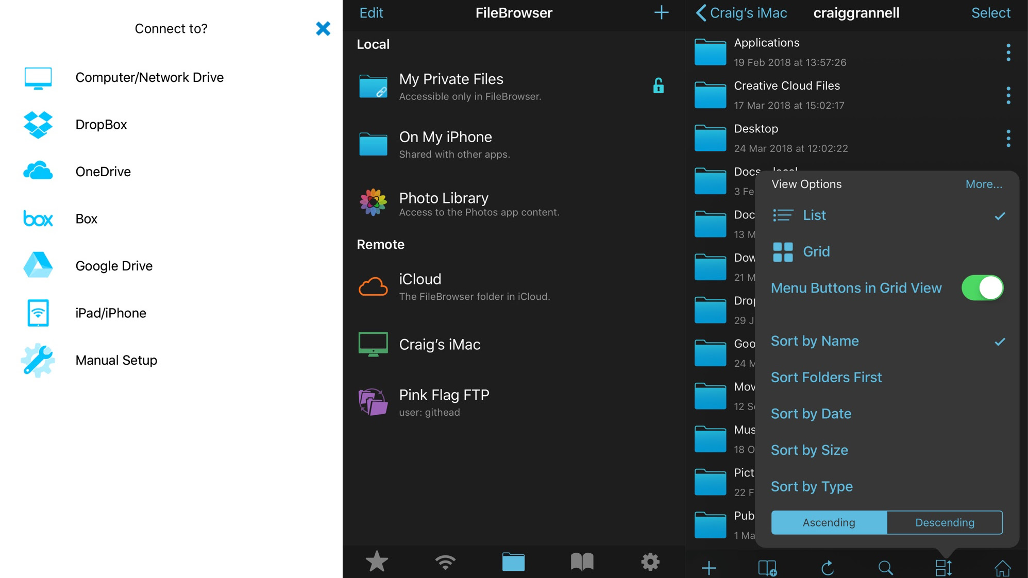Open Craig's iMac computer icon

pyautogui.click(x=373, y=345)
